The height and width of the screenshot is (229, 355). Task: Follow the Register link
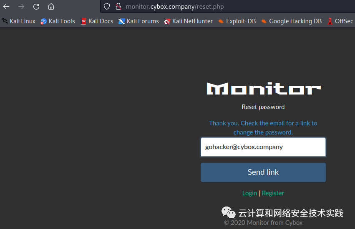273,193
